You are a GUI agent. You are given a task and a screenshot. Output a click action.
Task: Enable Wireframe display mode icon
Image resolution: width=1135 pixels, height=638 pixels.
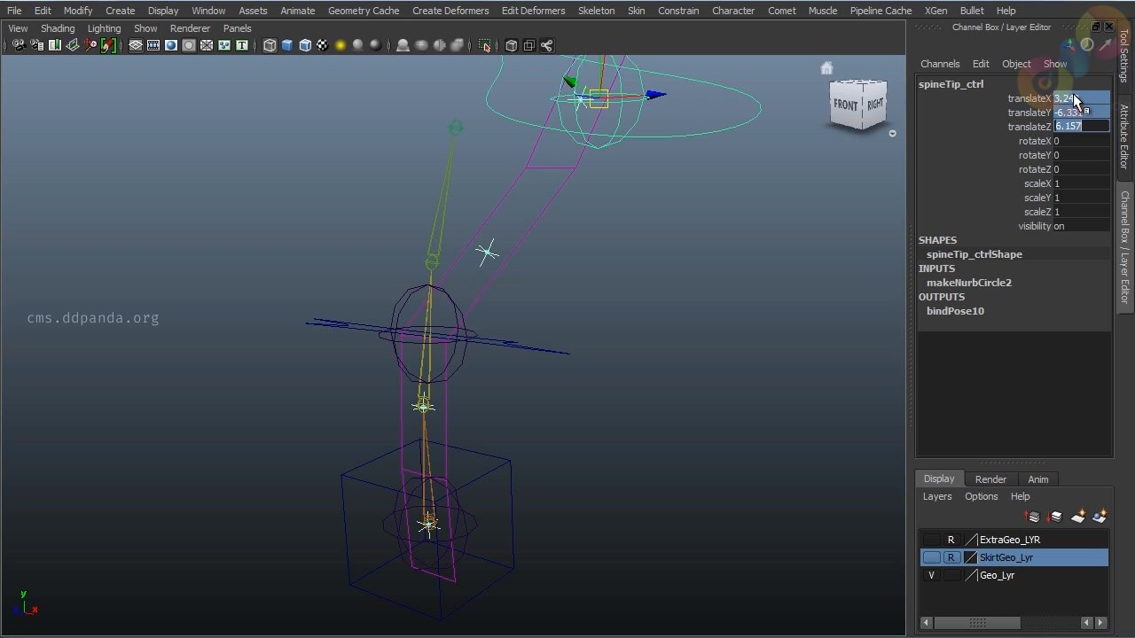(270, 45)
